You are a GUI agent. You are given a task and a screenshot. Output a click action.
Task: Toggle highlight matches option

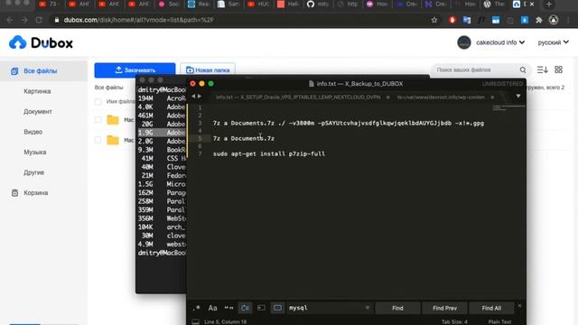277,308
